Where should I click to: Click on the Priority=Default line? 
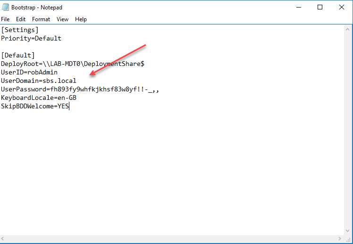(31, 39)
